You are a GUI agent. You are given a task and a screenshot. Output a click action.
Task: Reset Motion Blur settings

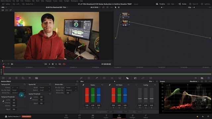(x=77, y=84)
